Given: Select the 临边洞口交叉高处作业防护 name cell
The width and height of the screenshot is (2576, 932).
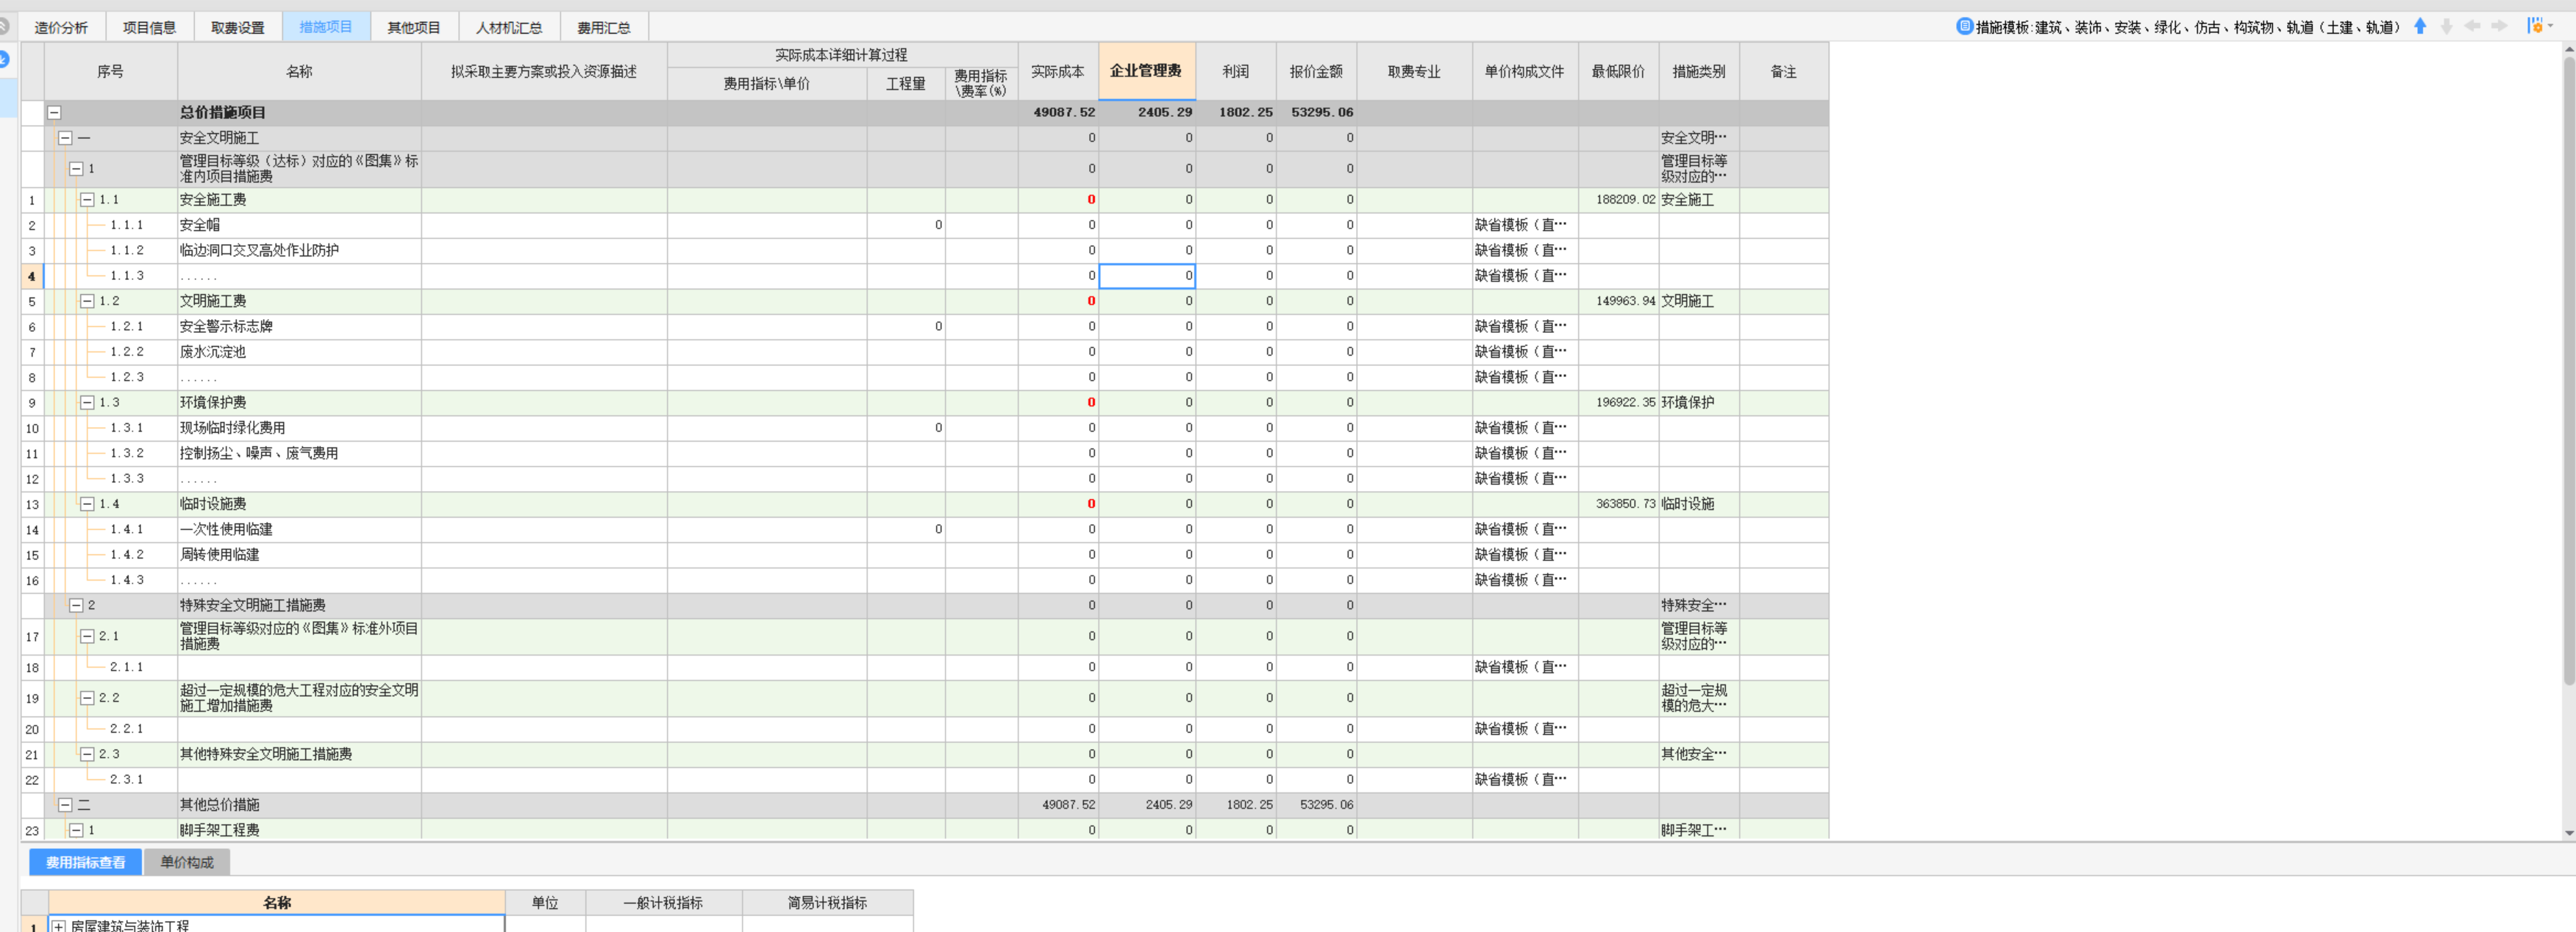Looking at the screenshot, I should pos(299,250).
